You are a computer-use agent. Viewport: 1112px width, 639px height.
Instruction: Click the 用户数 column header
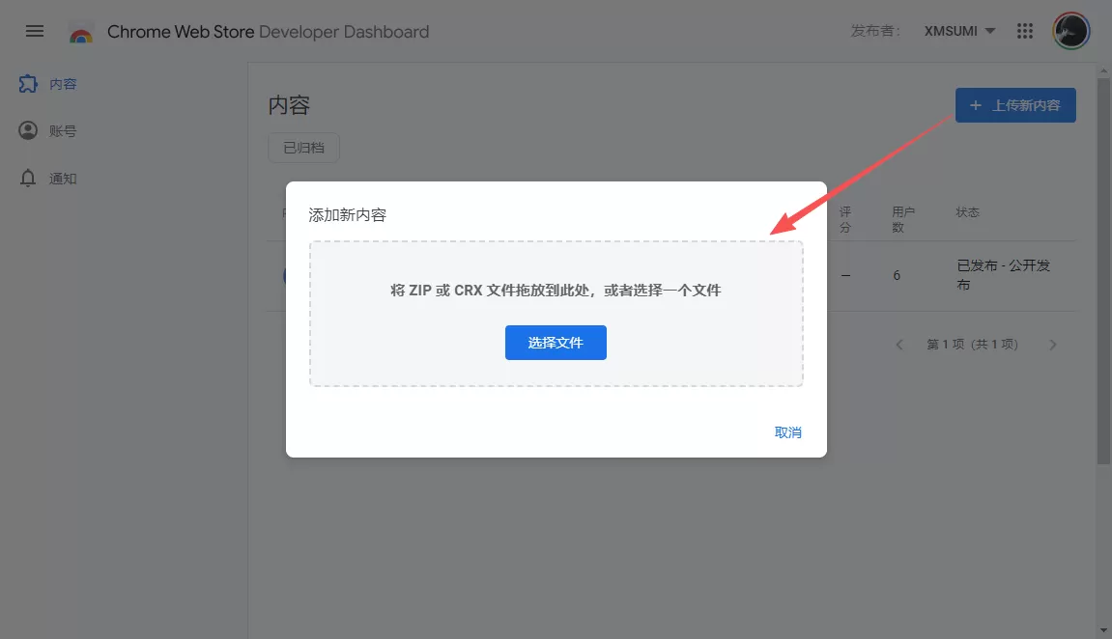click(902, 220)
